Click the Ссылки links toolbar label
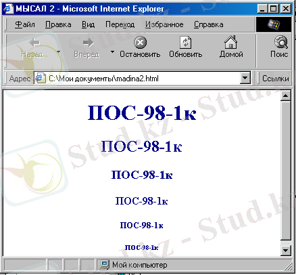This screenshot has width=296, height=275. click(x=276, y=79)
